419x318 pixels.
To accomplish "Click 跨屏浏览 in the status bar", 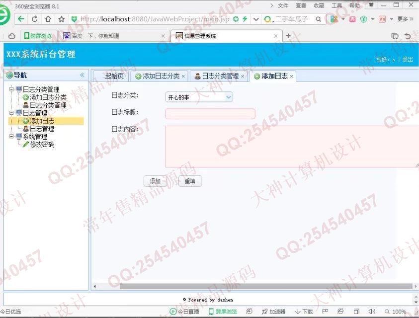I will tap(223, 312).
